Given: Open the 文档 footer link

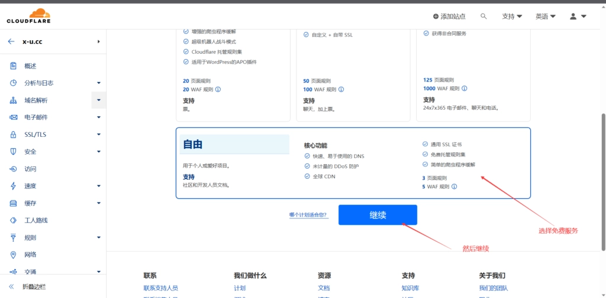Looking at the screenshot, I should click(x=324, y=288).
